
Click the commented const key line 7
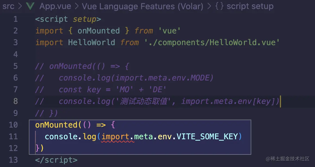tap(101, 90)
